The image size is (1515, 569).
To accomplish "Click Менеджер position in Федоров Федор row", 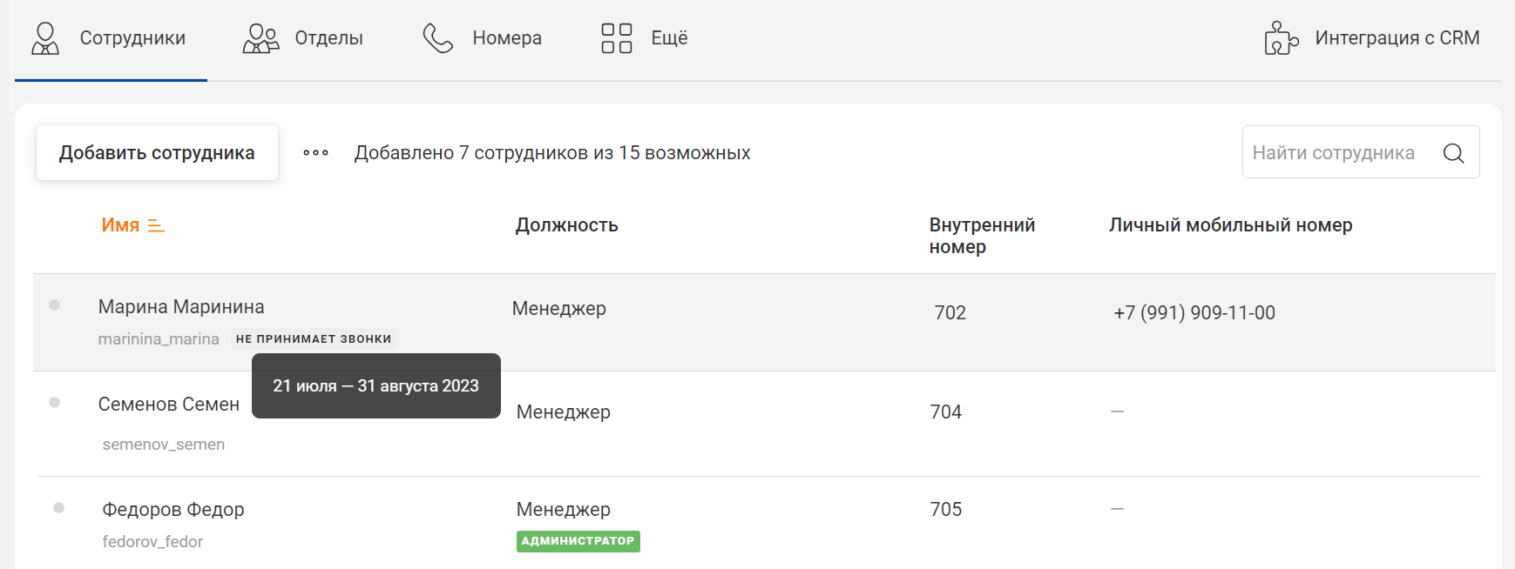I will pos(564,510).
